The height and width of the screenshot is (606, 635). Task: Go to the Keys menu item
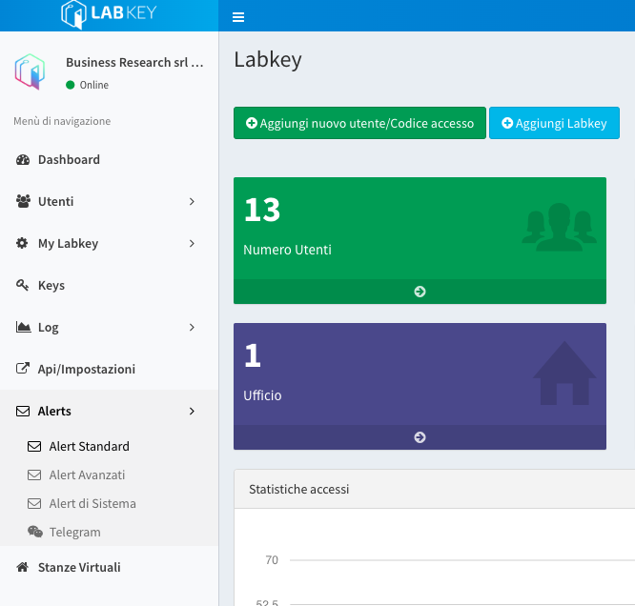click(x=110, y=285)
